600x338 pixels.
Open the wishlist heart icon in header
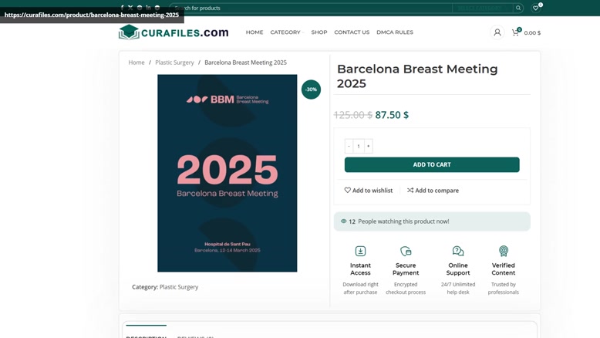click(x=536, y=8)
